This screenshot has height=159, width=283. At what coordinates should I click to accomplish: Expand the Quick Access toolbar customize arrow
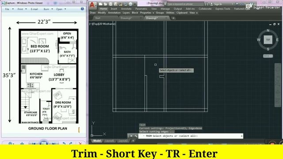coord(135,4)
